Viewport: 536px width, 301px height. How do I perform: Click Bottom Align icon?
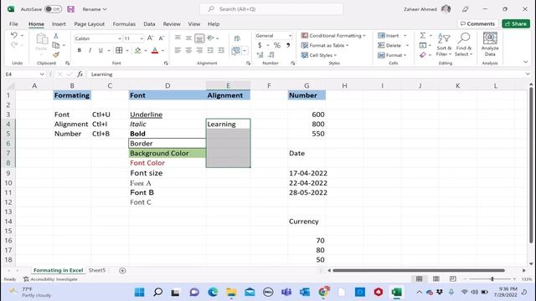coord(199,38)
